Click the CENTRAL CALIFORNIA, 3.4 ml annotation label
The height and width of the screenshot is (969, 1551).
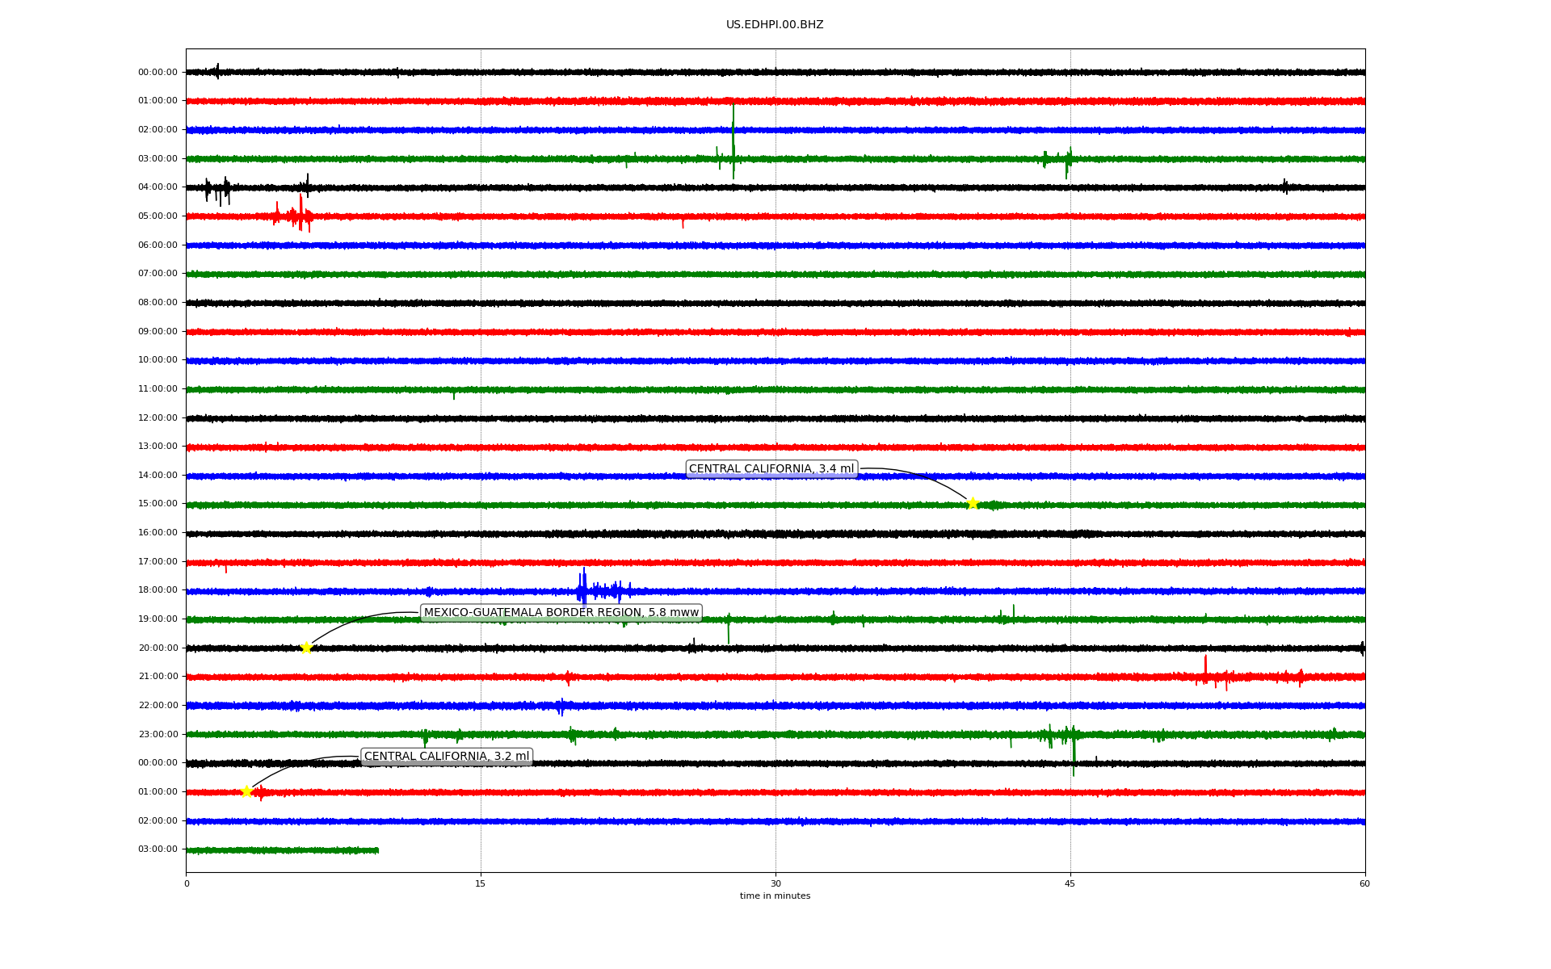click(x=771, y=469)
